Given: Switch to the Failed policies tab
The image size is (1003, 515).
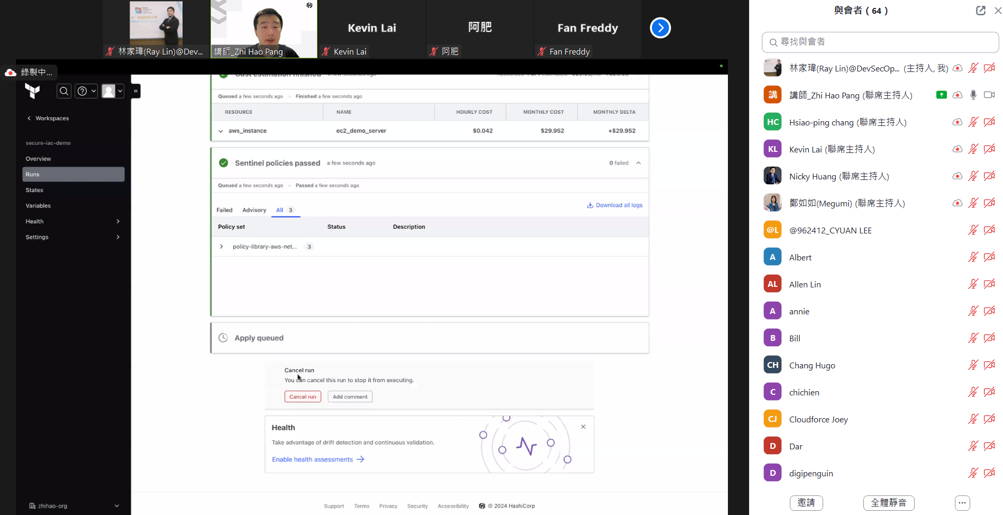Looking at the screenshot, I should click(224, 210).
